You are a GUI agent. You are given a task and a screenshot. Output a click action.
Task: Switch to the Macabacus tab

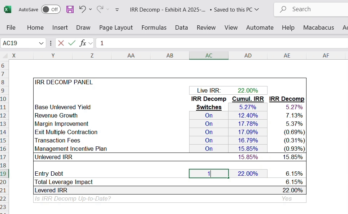318,27
